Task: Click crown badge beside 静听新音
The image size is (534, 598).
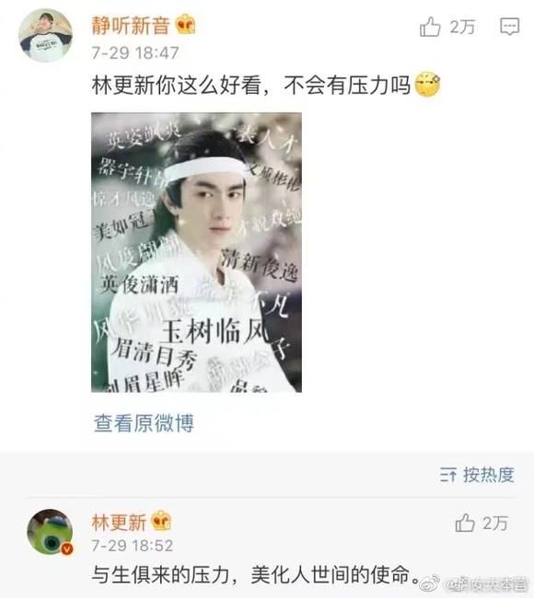Action: coord(185,24)
